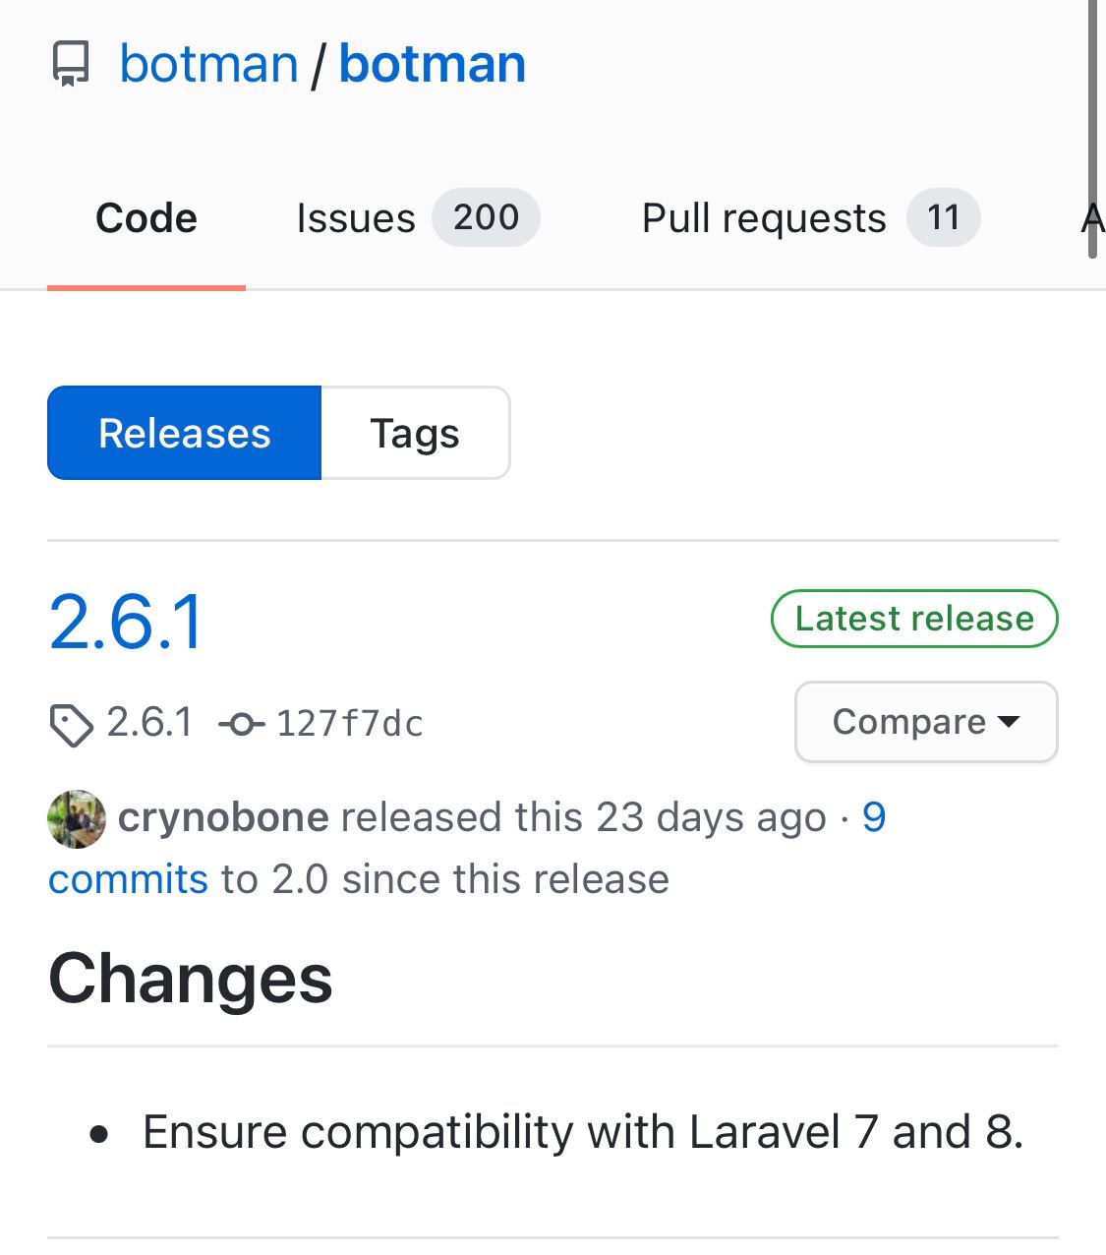
Task: Open the 2.6.1 release title
Action: pos(126,622)
